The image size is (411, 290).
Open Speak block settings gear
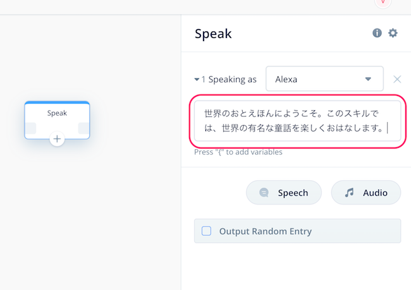pyautogui.click(x=393, y=33)
